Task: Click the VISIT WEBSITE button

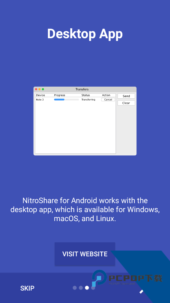Action: click(85, 254)
